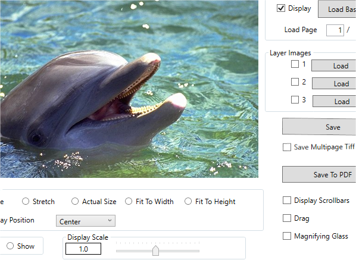
Task: Enable layer image 2 checkbox
Action: tap(295, 82)
